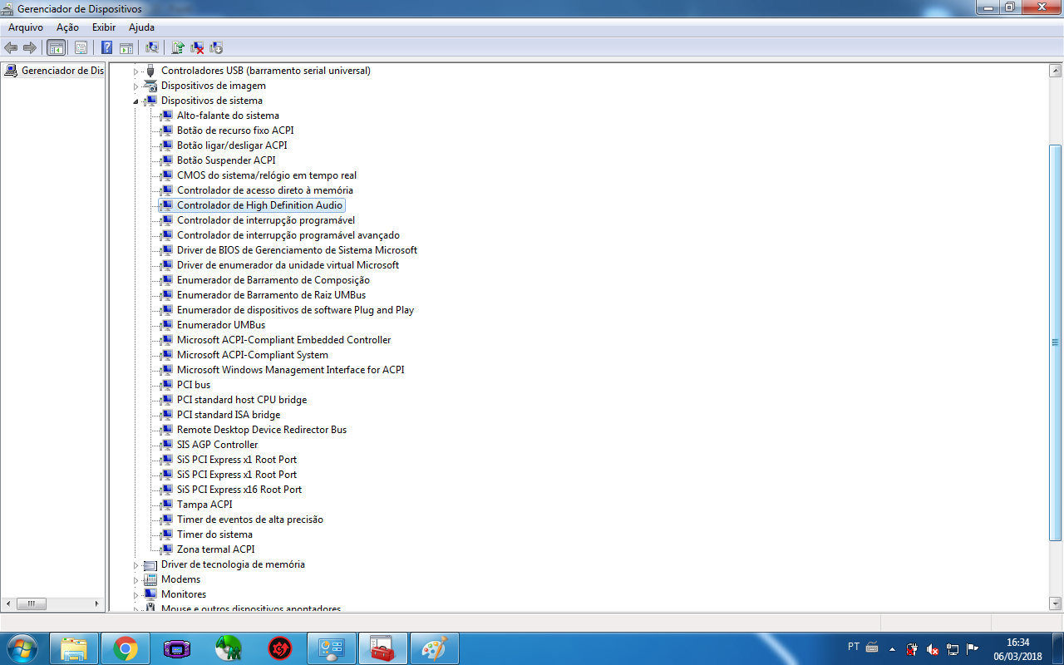Select Botão Suspender ACPI

226,160
